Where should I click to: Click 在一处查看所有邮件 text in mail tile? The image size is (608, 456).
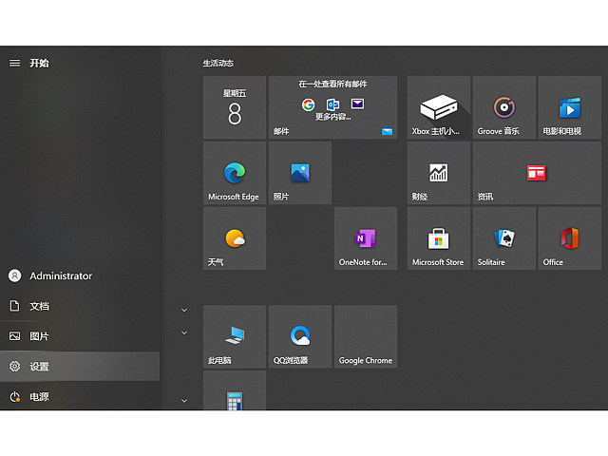click(x=332, y=84)
